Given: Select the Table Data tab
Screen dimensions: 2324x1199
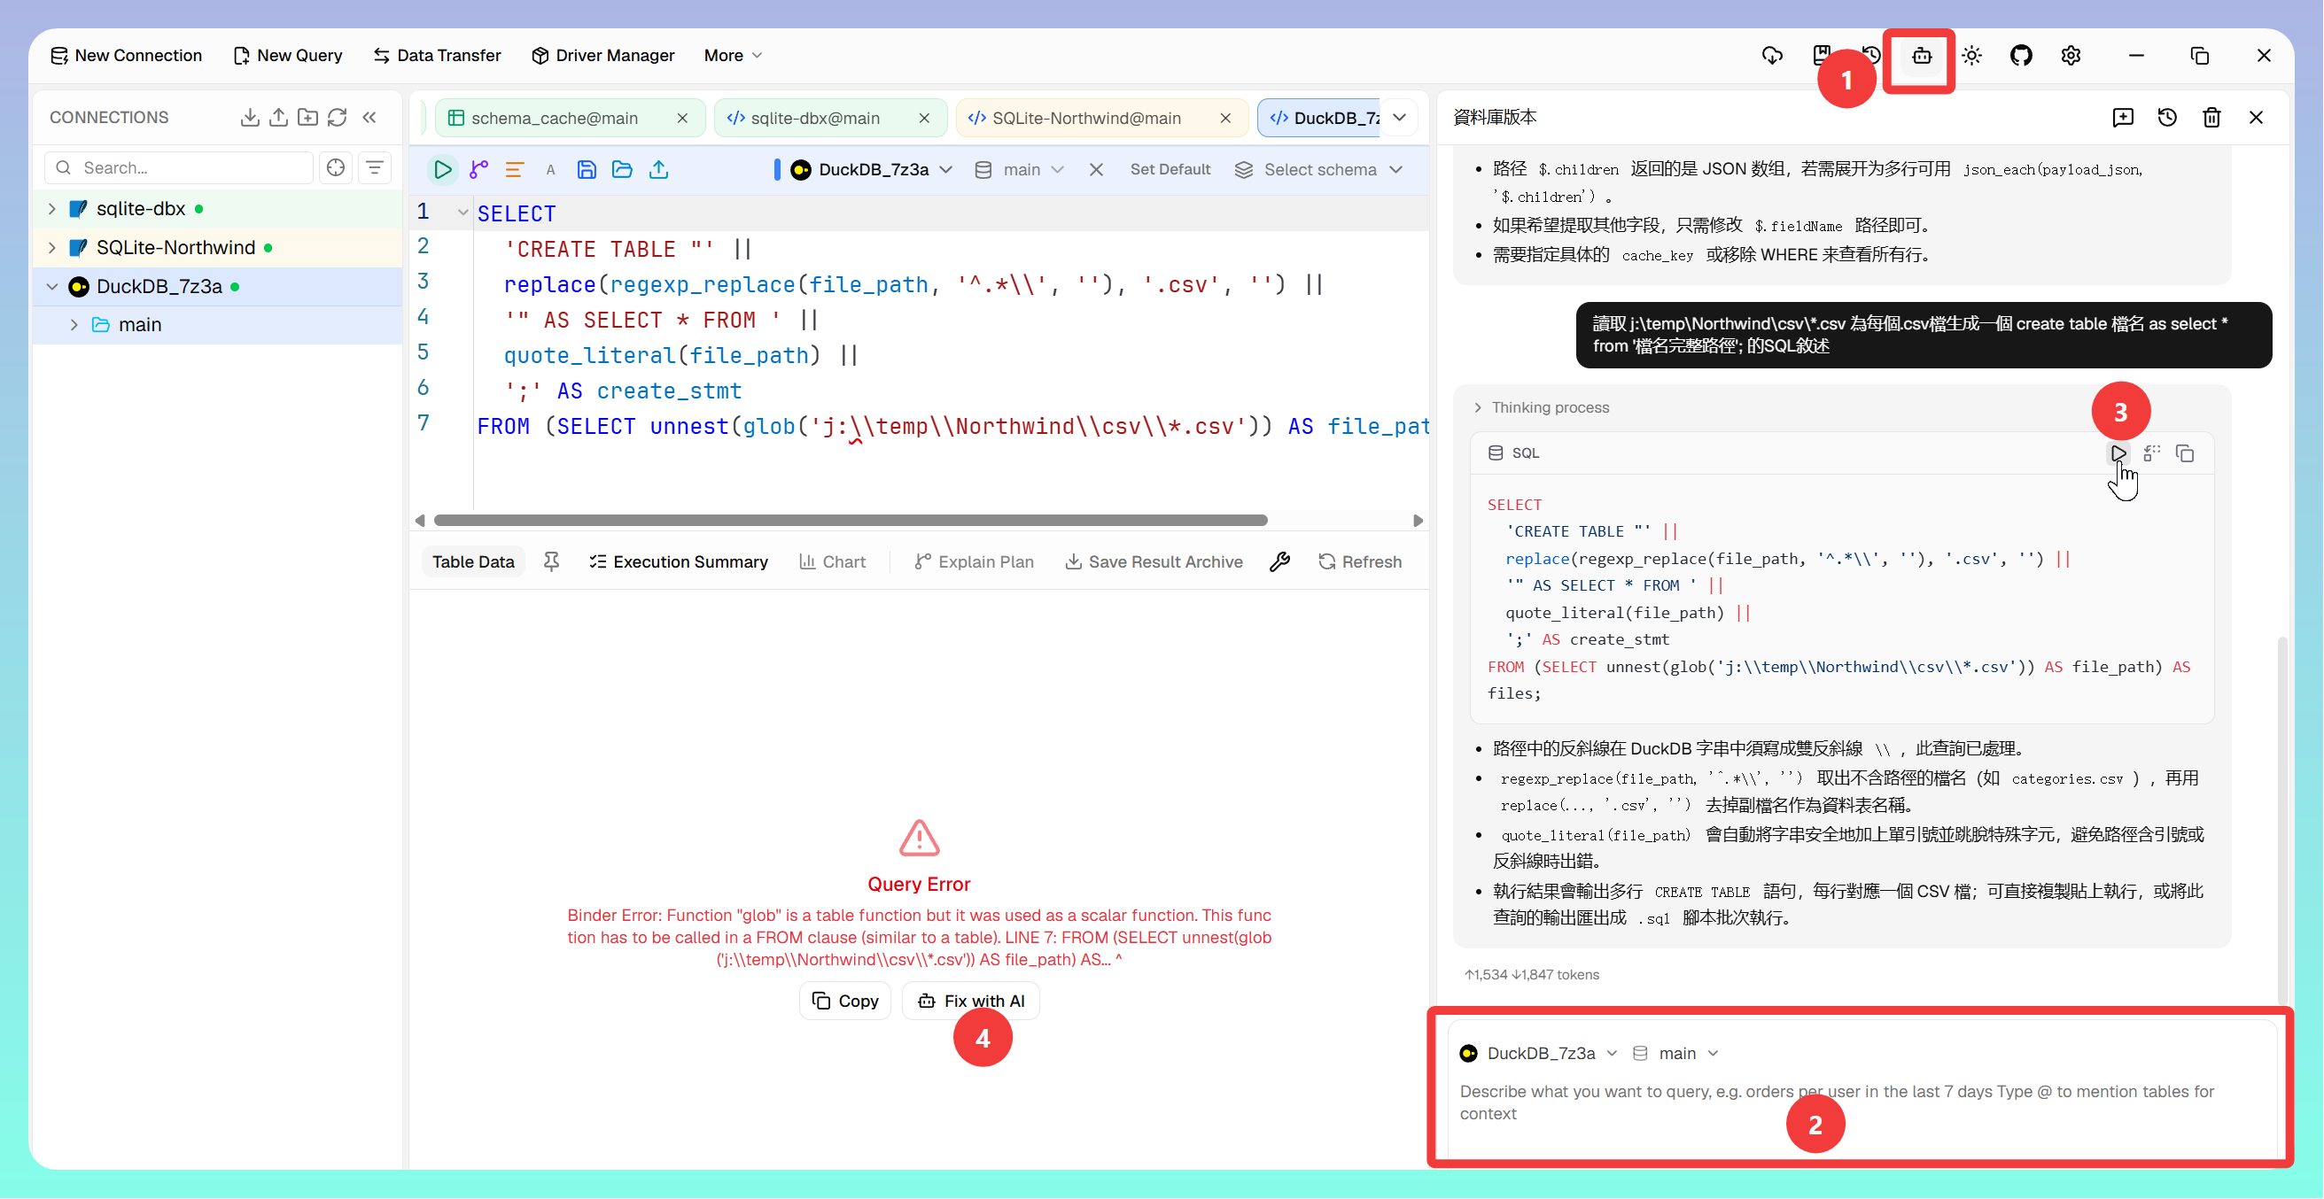Looking at the screenshot, I should (x=473, y=561).
